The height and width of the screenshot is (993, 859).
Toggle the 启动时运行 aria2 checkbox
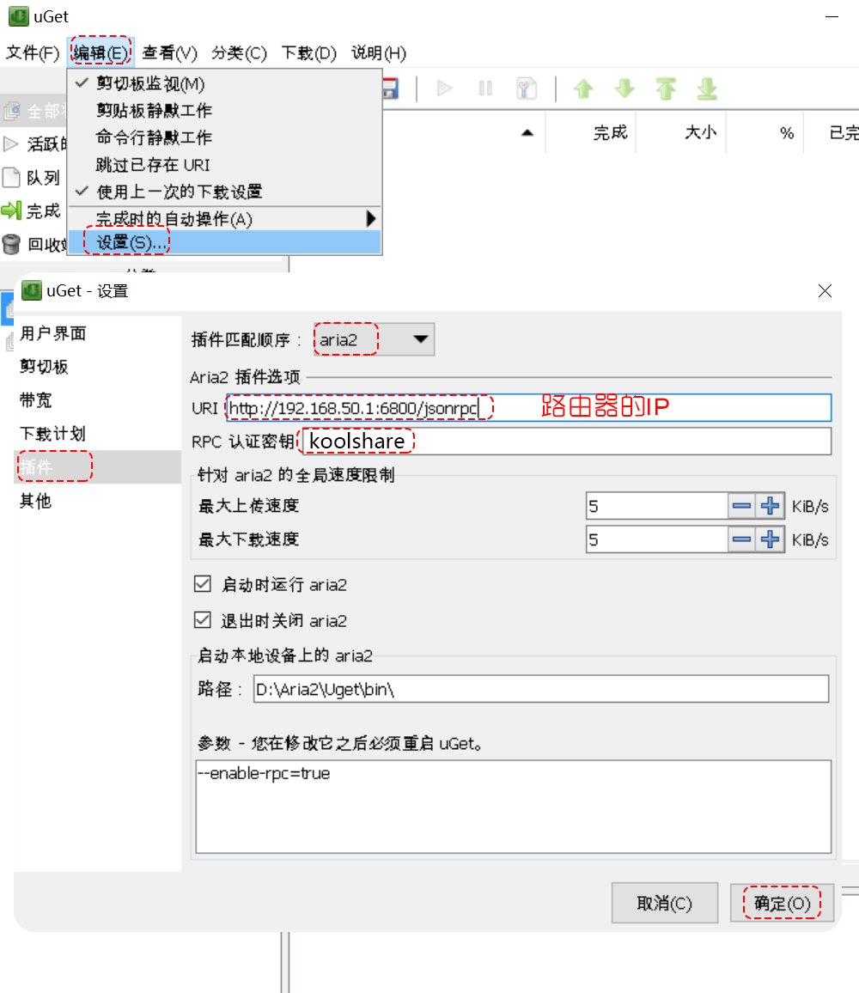pos(202,584)
